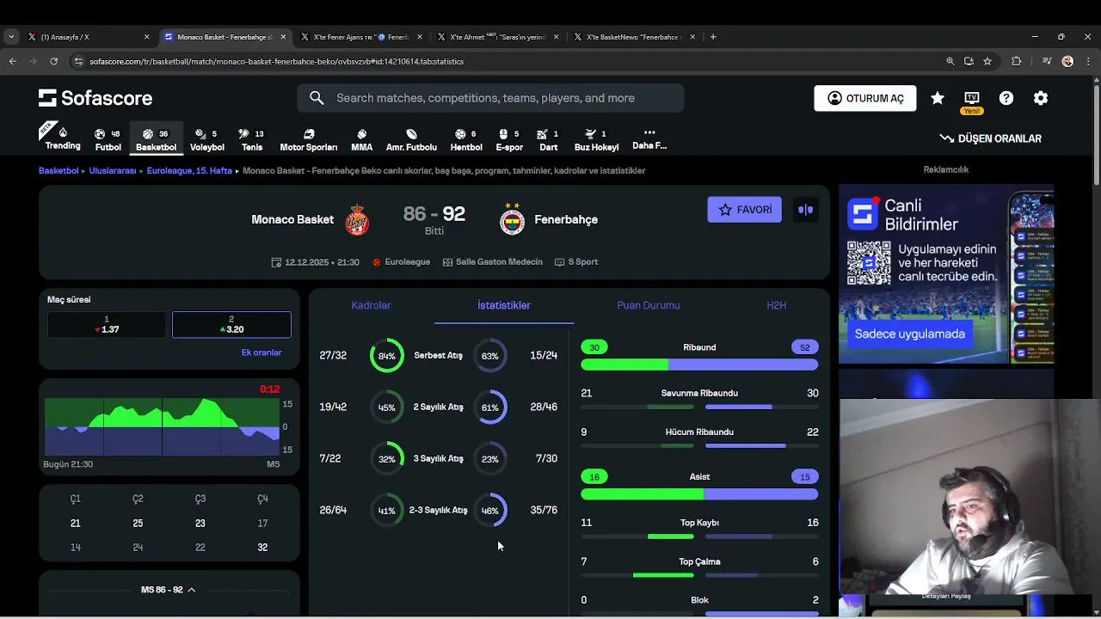Collapse the MS 86 - 92 score expander
Image resolution: width=1101 pixels, height=619 pixels.
tap(169, 590)
